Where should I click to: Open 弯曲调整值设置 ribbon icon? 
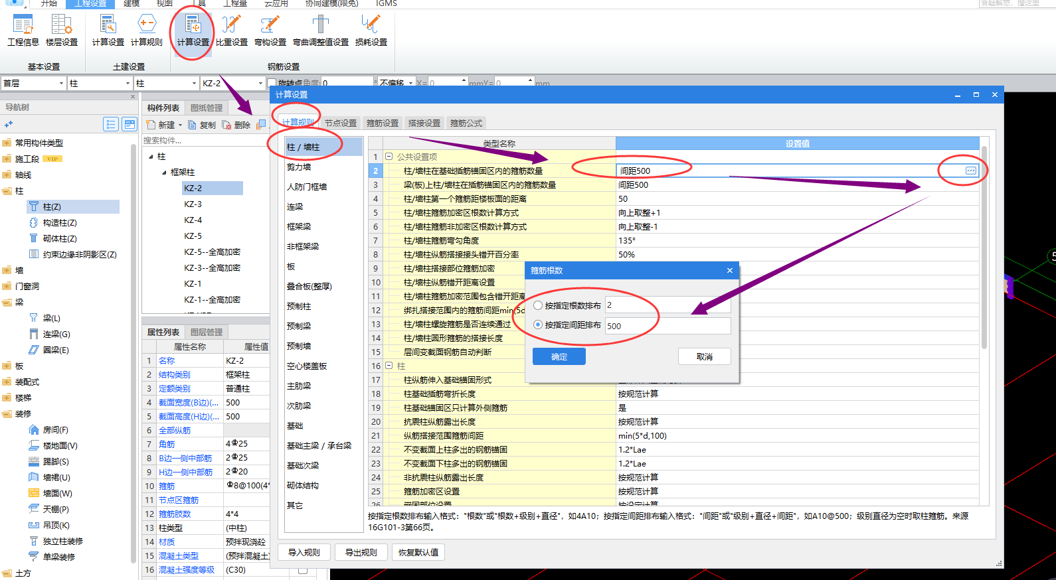[x=321, y=31]
